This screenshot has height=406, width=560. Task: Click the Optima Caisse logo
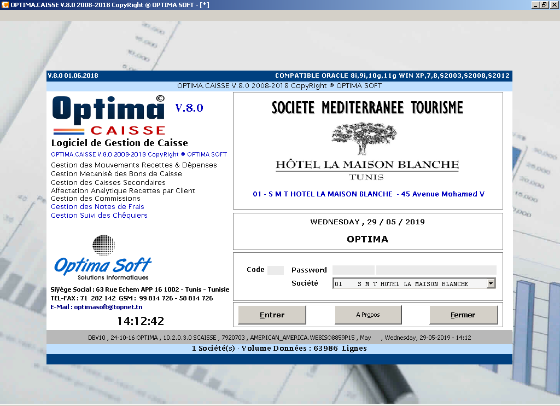coord(109,115)
